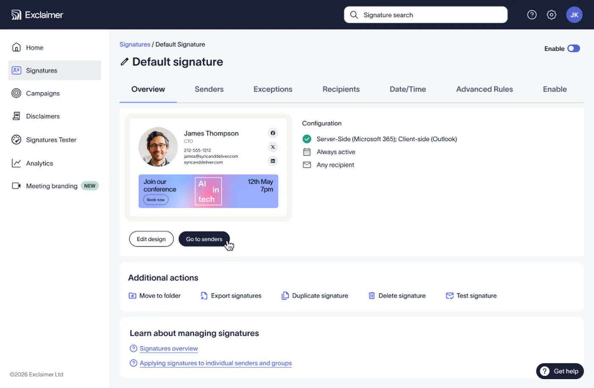Click the Export signatures action

pos(231,296)
